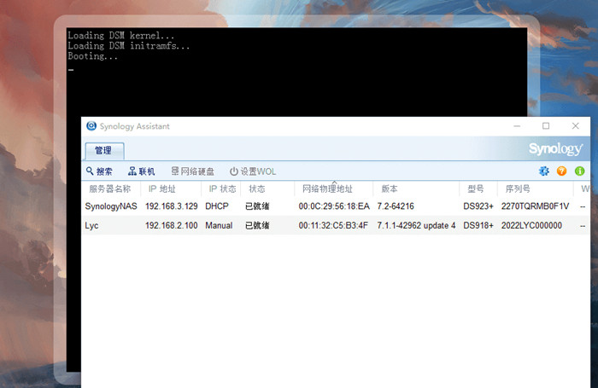Click 设置WOL power button
The height and width of the screenshot is (388, 598).
click(x=253, y=171)
